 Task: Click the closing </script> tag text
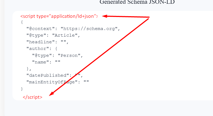click(x=33, y=97)
